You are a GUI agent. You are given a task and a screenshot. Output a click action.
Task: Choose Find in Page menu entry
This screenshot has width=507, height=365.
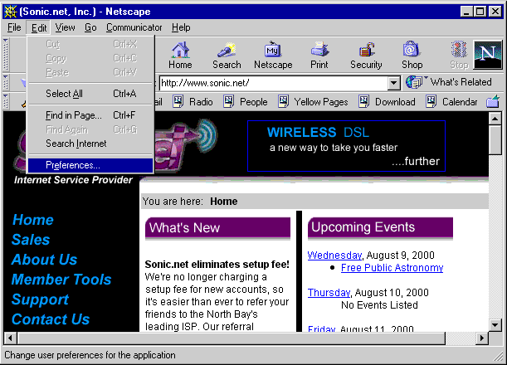[90, 115]
